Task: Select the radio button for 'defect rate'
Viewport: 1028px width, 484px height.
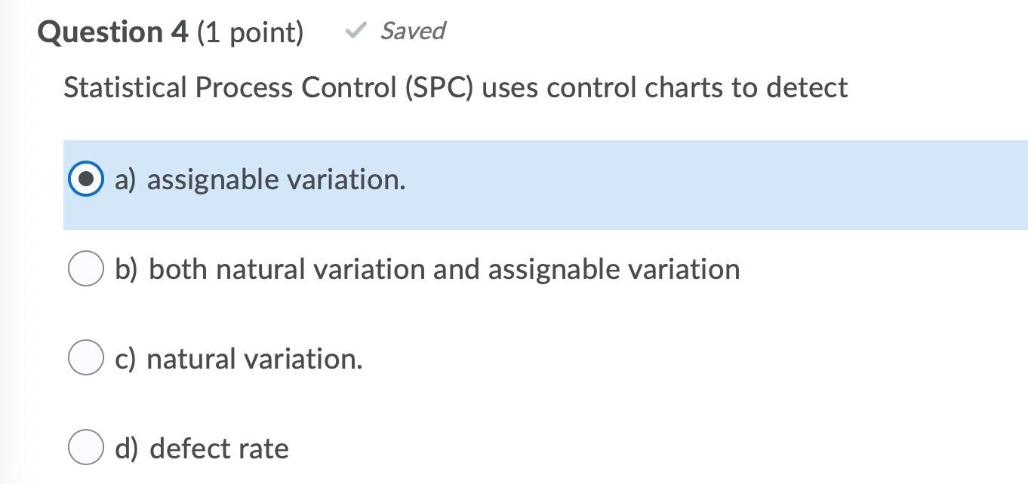Action: point(85,447)
